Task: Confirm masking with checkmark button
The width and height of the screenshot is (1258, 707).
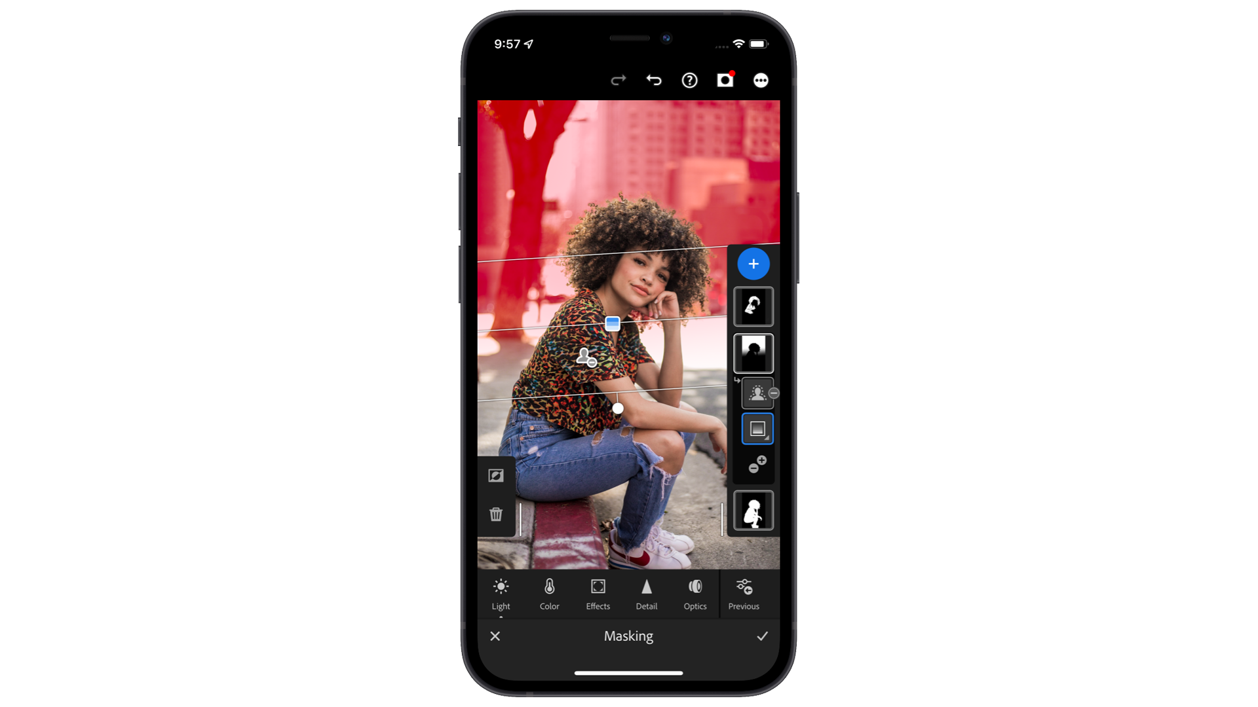Action: coord(762,636)
